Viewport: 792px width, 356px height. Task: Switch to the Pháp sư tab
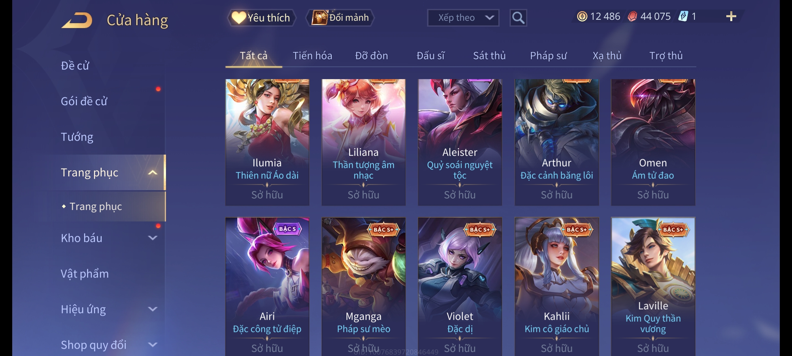548,56
